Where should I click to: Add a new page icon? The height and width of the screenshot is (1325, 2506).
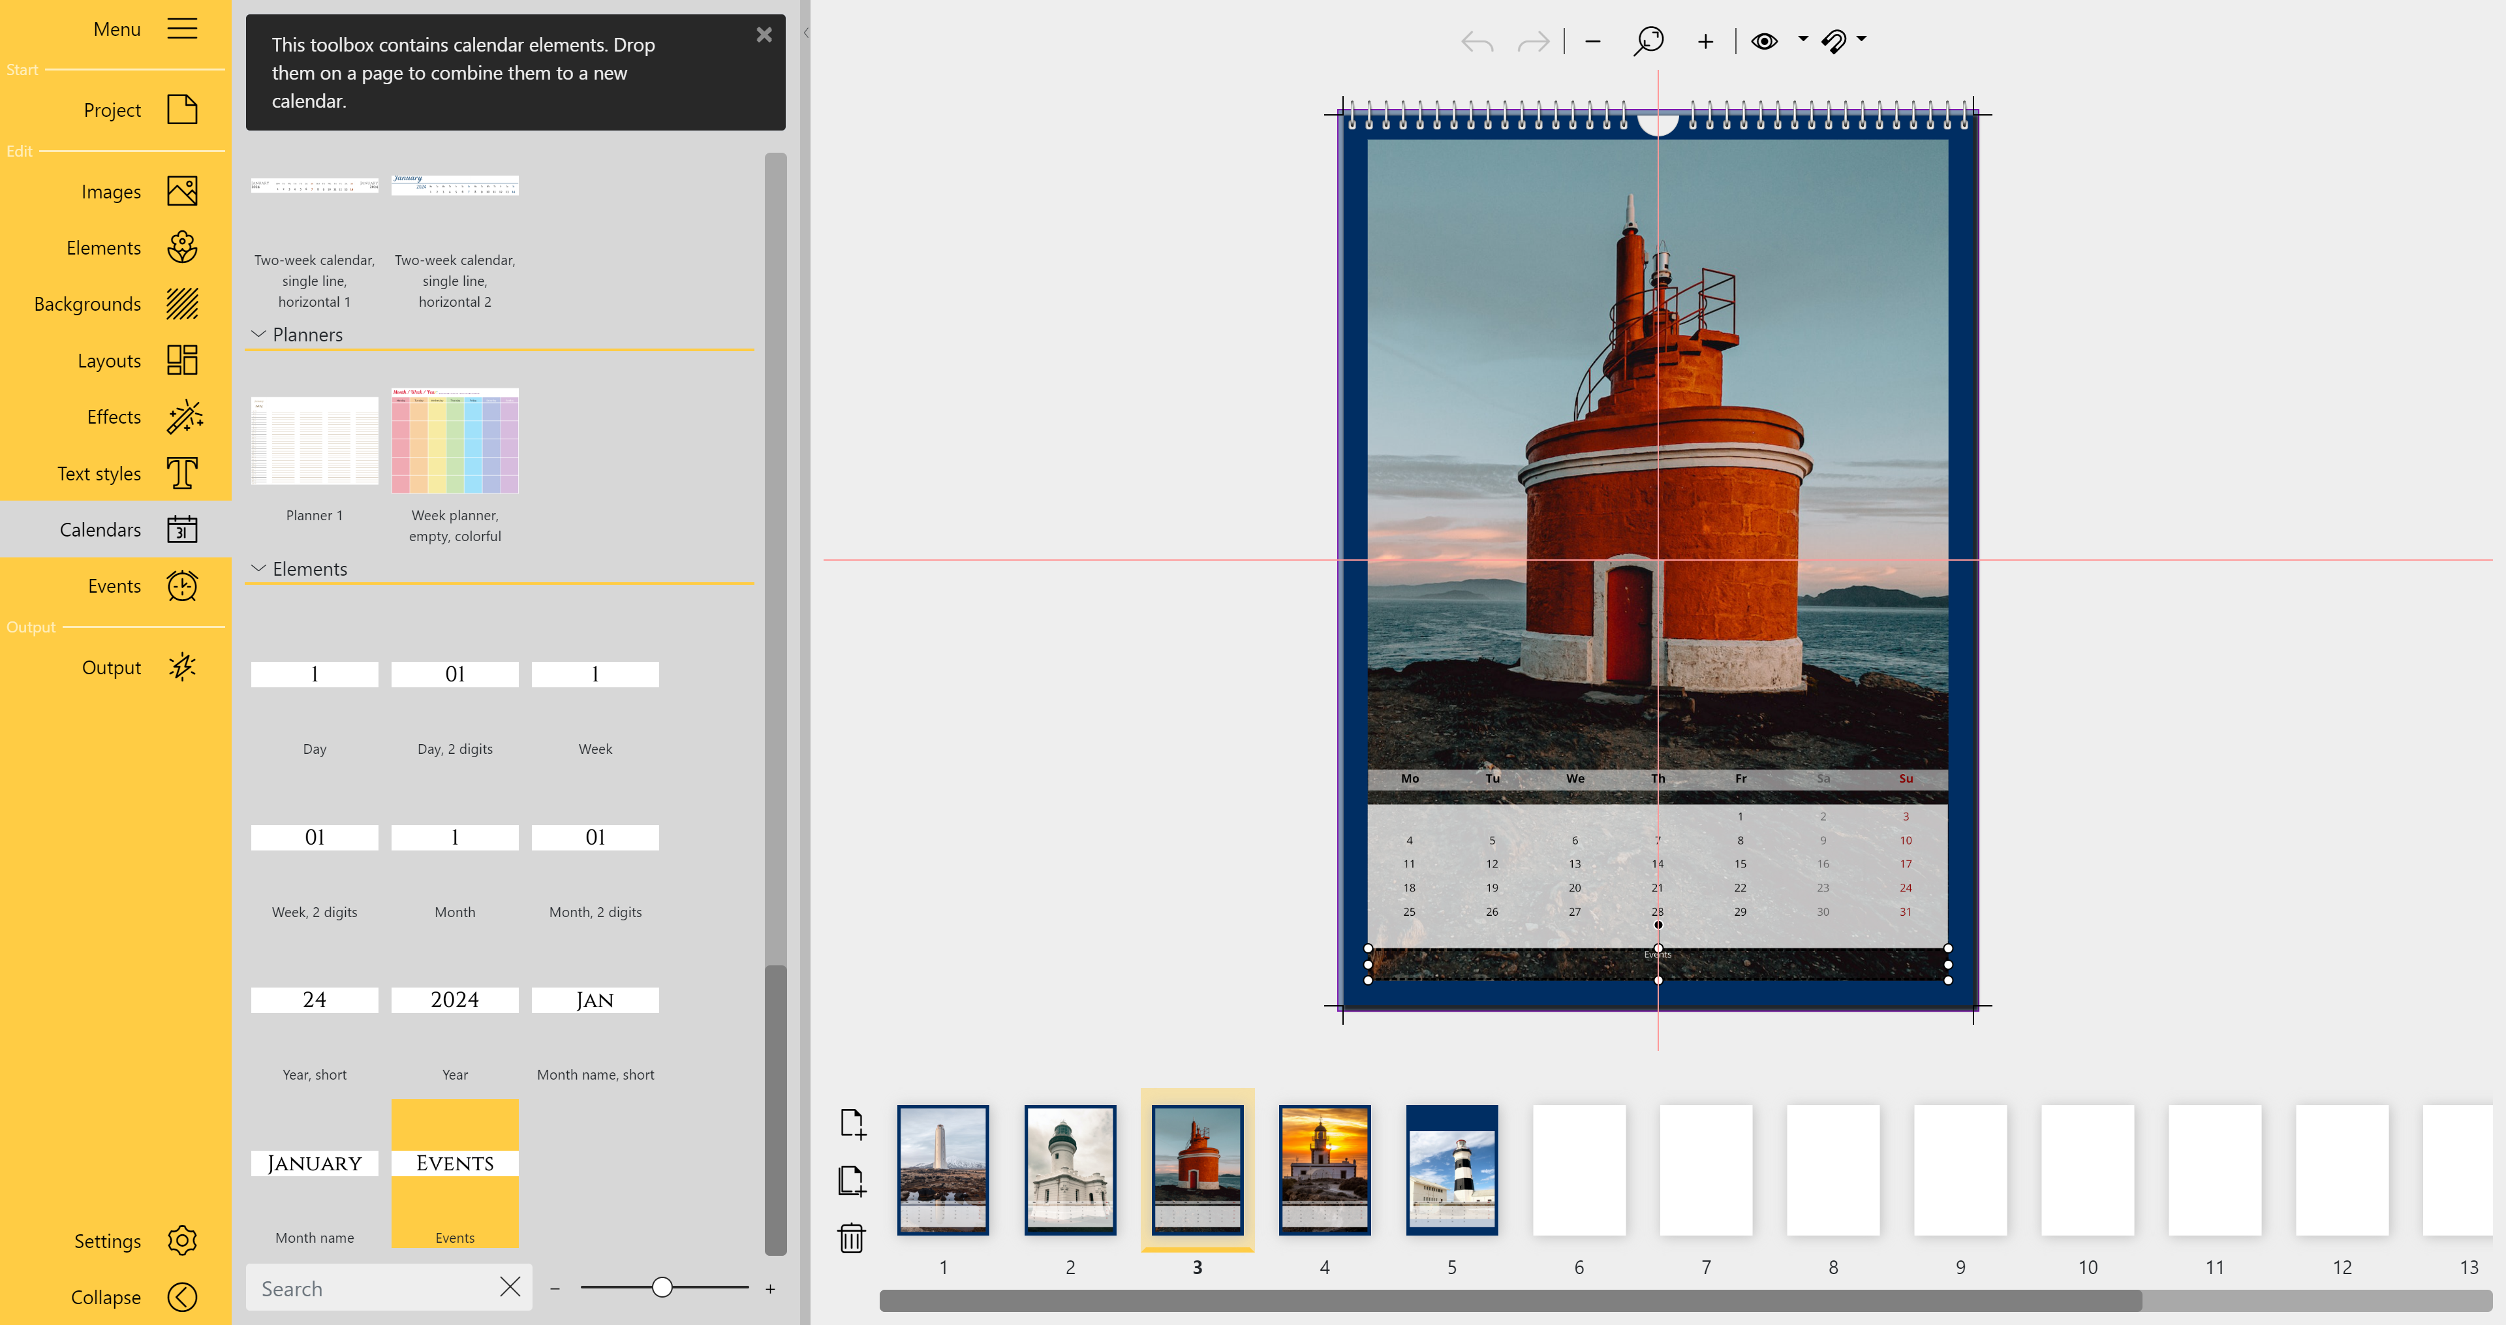[851, 1123]
